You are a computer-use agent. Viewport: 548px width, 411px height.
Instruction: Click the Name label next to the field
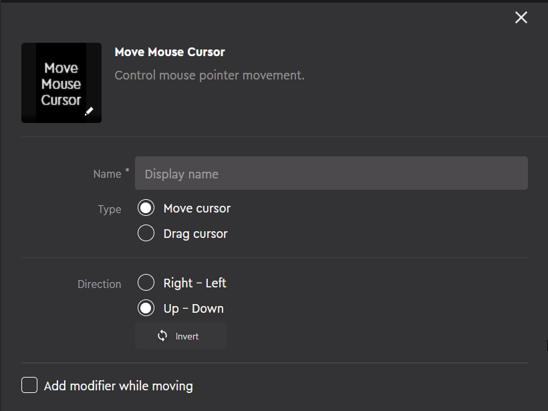click(107, 173)
